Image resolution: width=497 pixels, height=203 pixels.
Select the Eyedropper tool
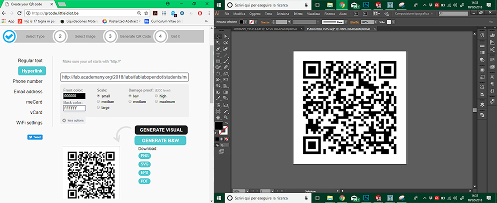(218, 99)
